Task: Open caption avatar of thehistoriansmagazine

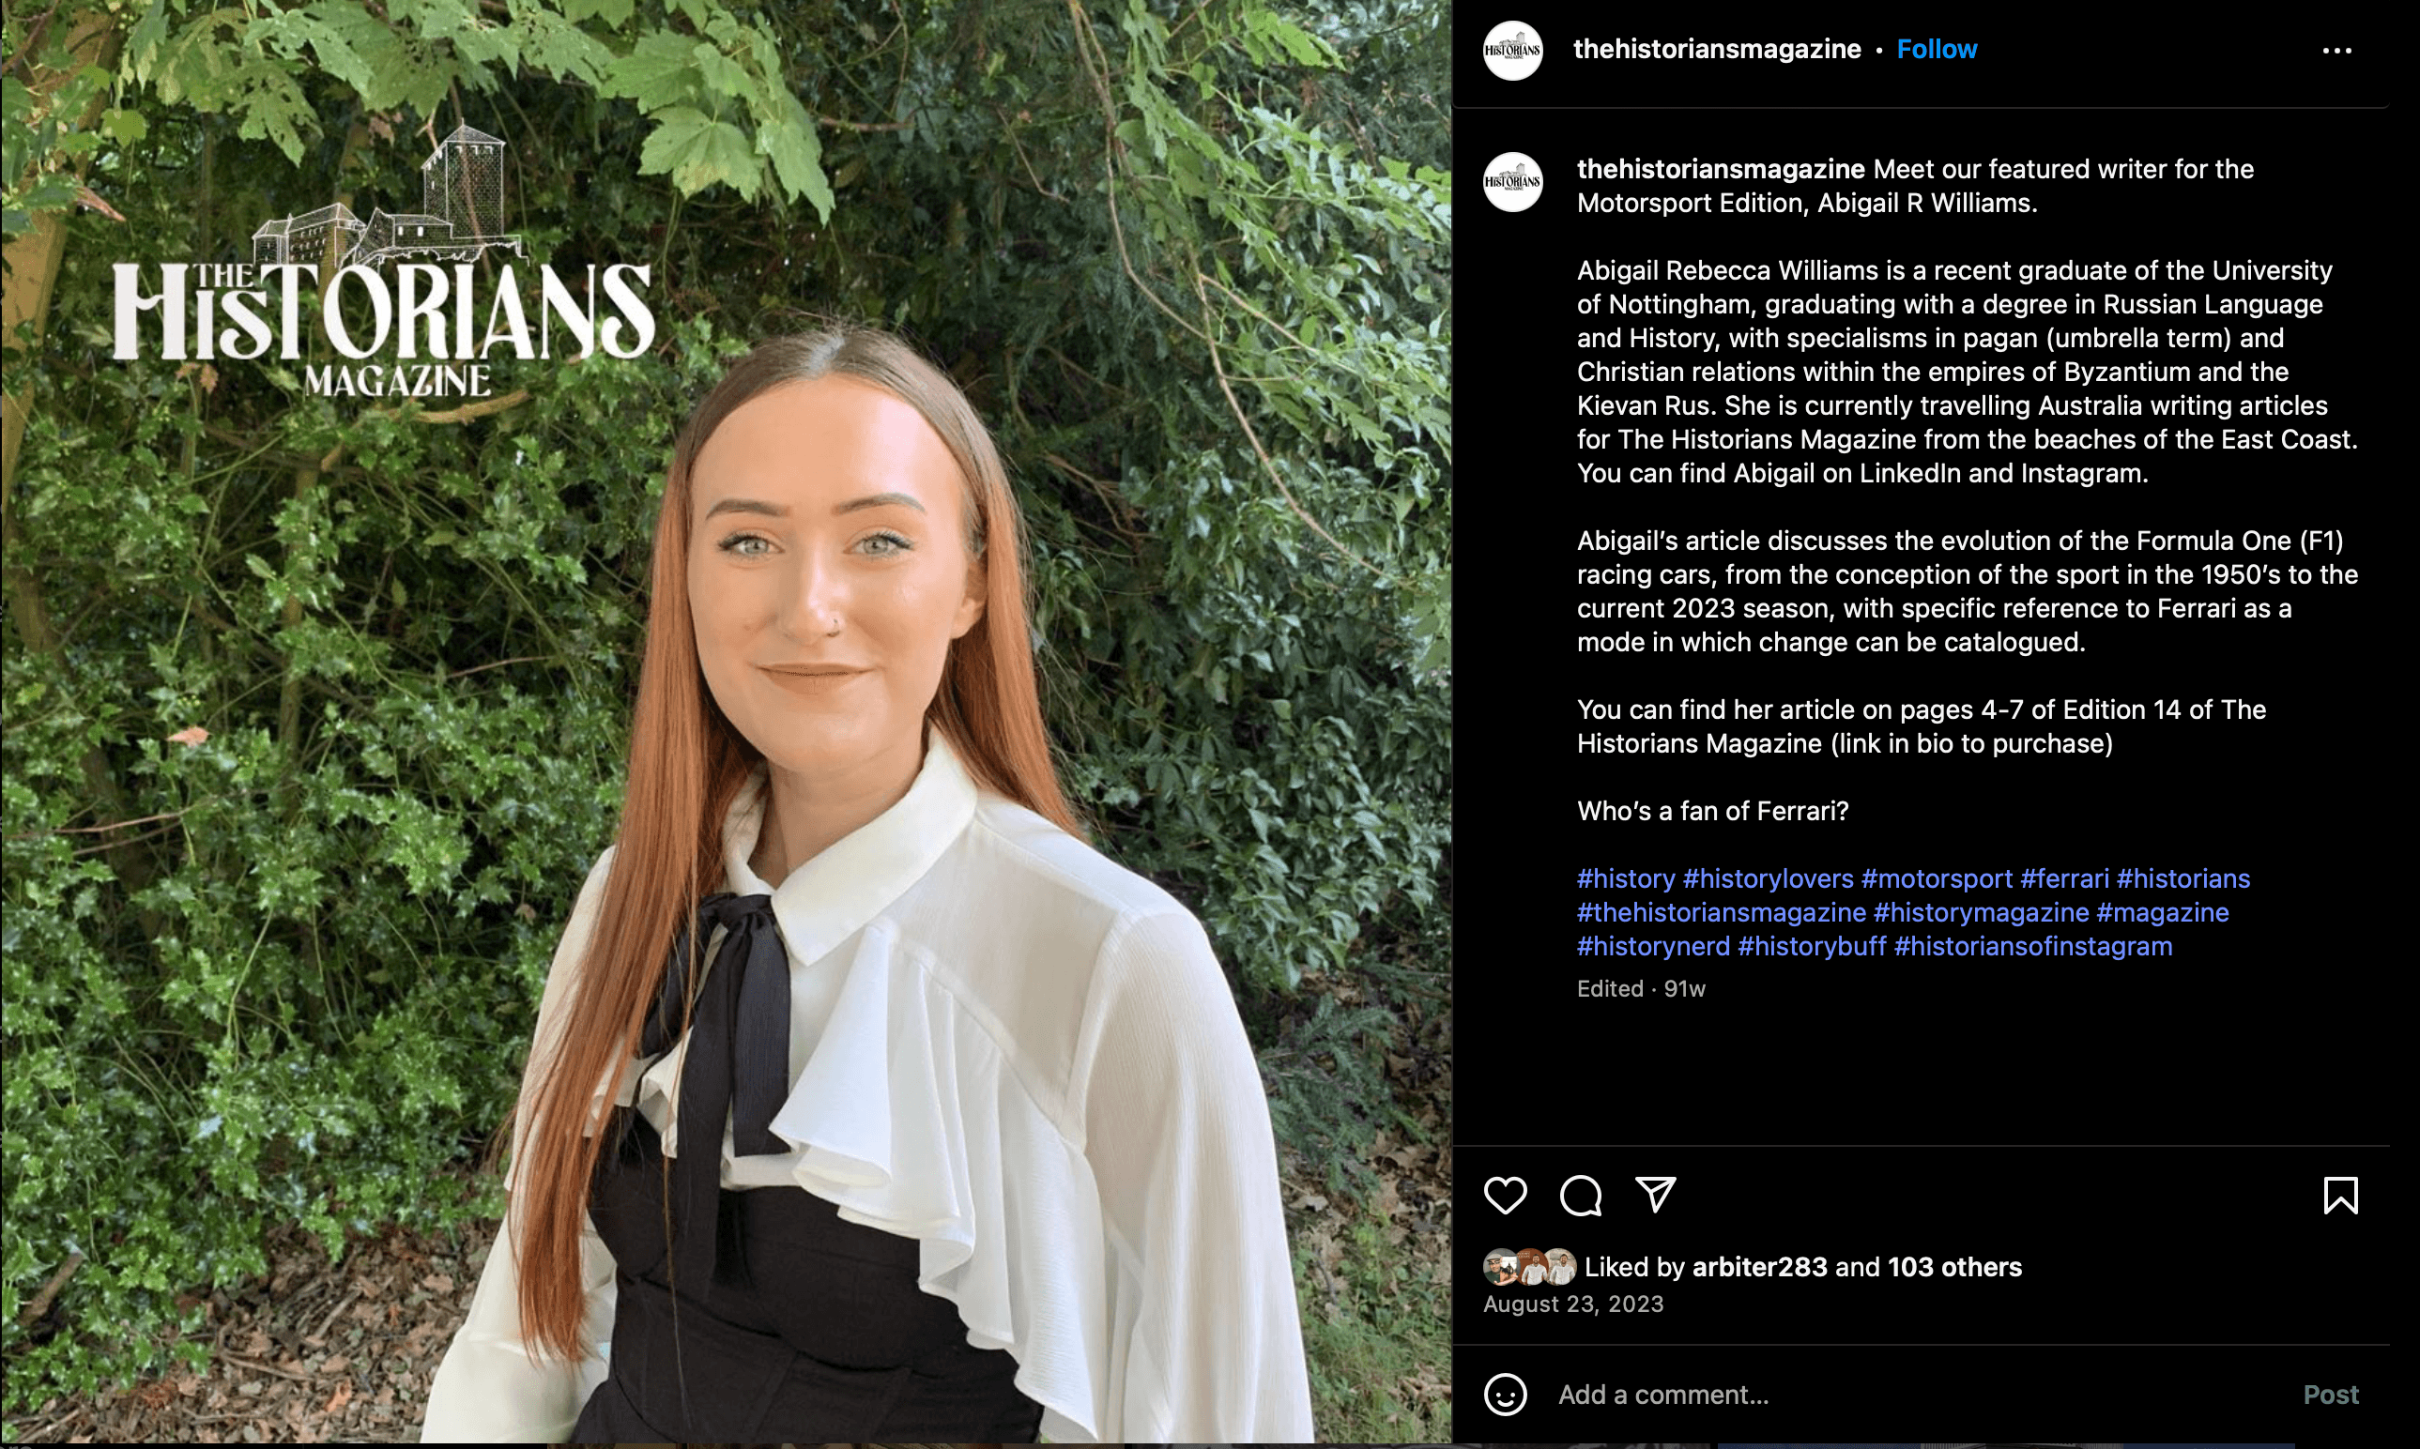Action: 1513,182
